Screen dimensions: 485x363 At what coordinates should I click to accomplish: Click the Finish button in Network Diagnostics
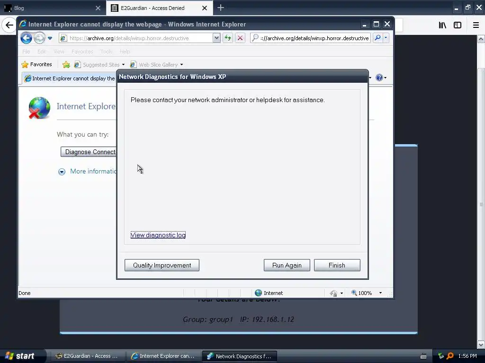click(x=337, y=265)
